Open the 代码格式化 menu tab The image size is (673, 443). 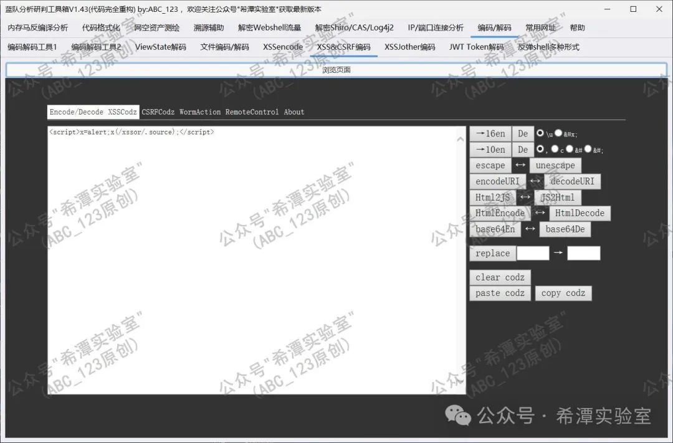point(101,27)
